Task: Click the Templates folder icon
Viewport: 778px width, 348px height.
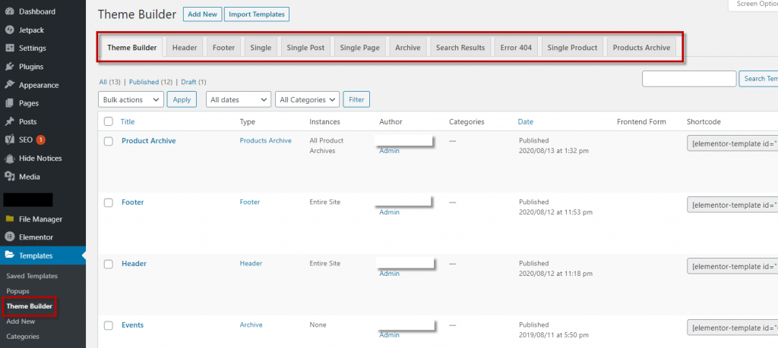Action: (x=9, y=256)
